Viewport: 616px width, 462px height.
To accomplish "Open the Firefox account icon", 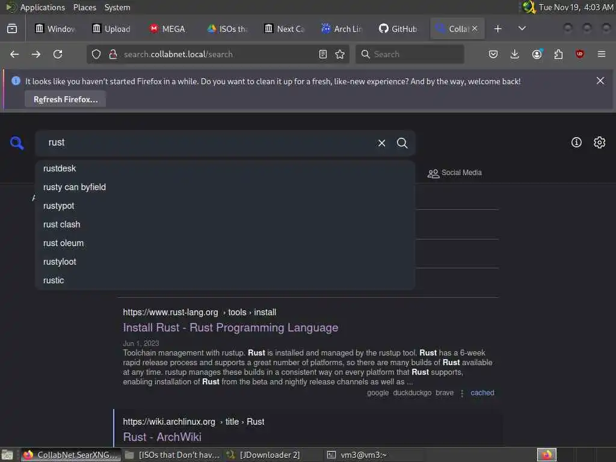I will (537, 54).
